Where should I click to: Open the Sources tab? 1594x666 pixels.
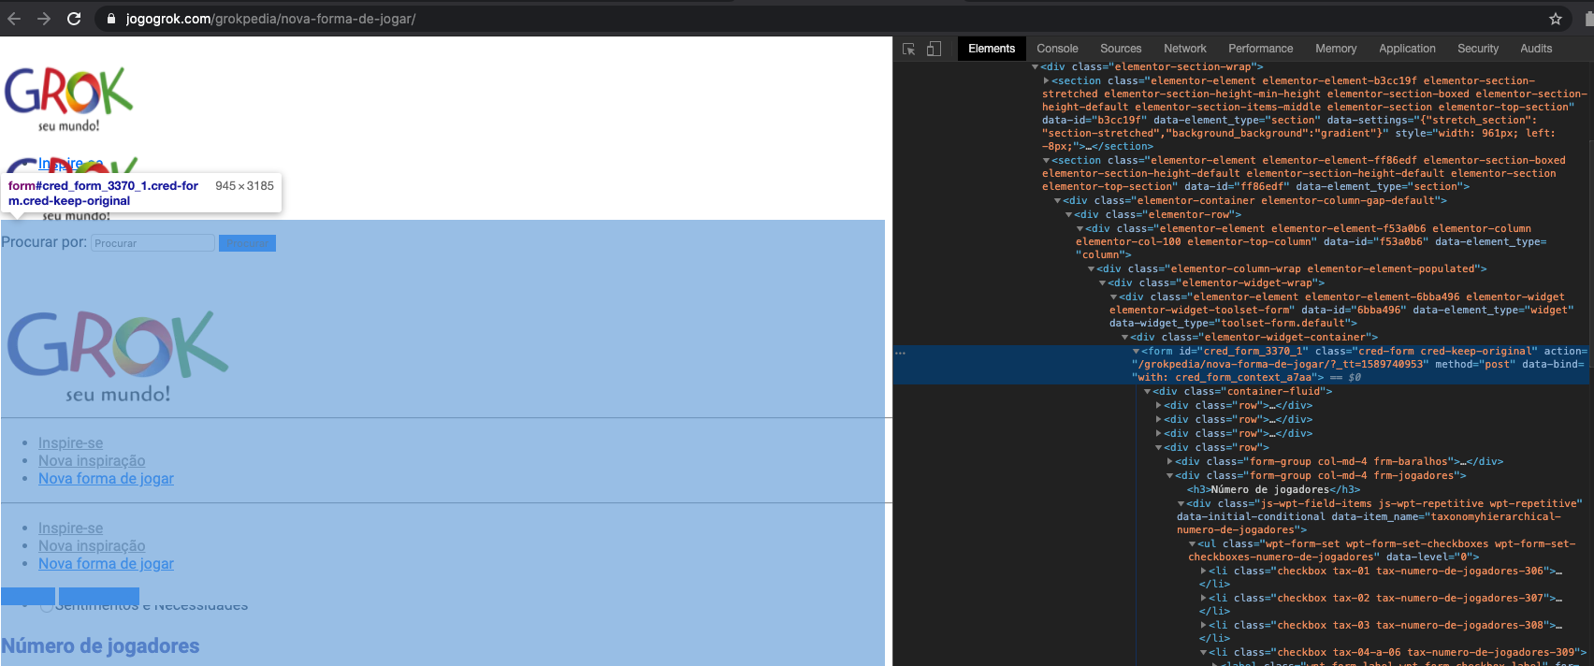[1121, 49]
